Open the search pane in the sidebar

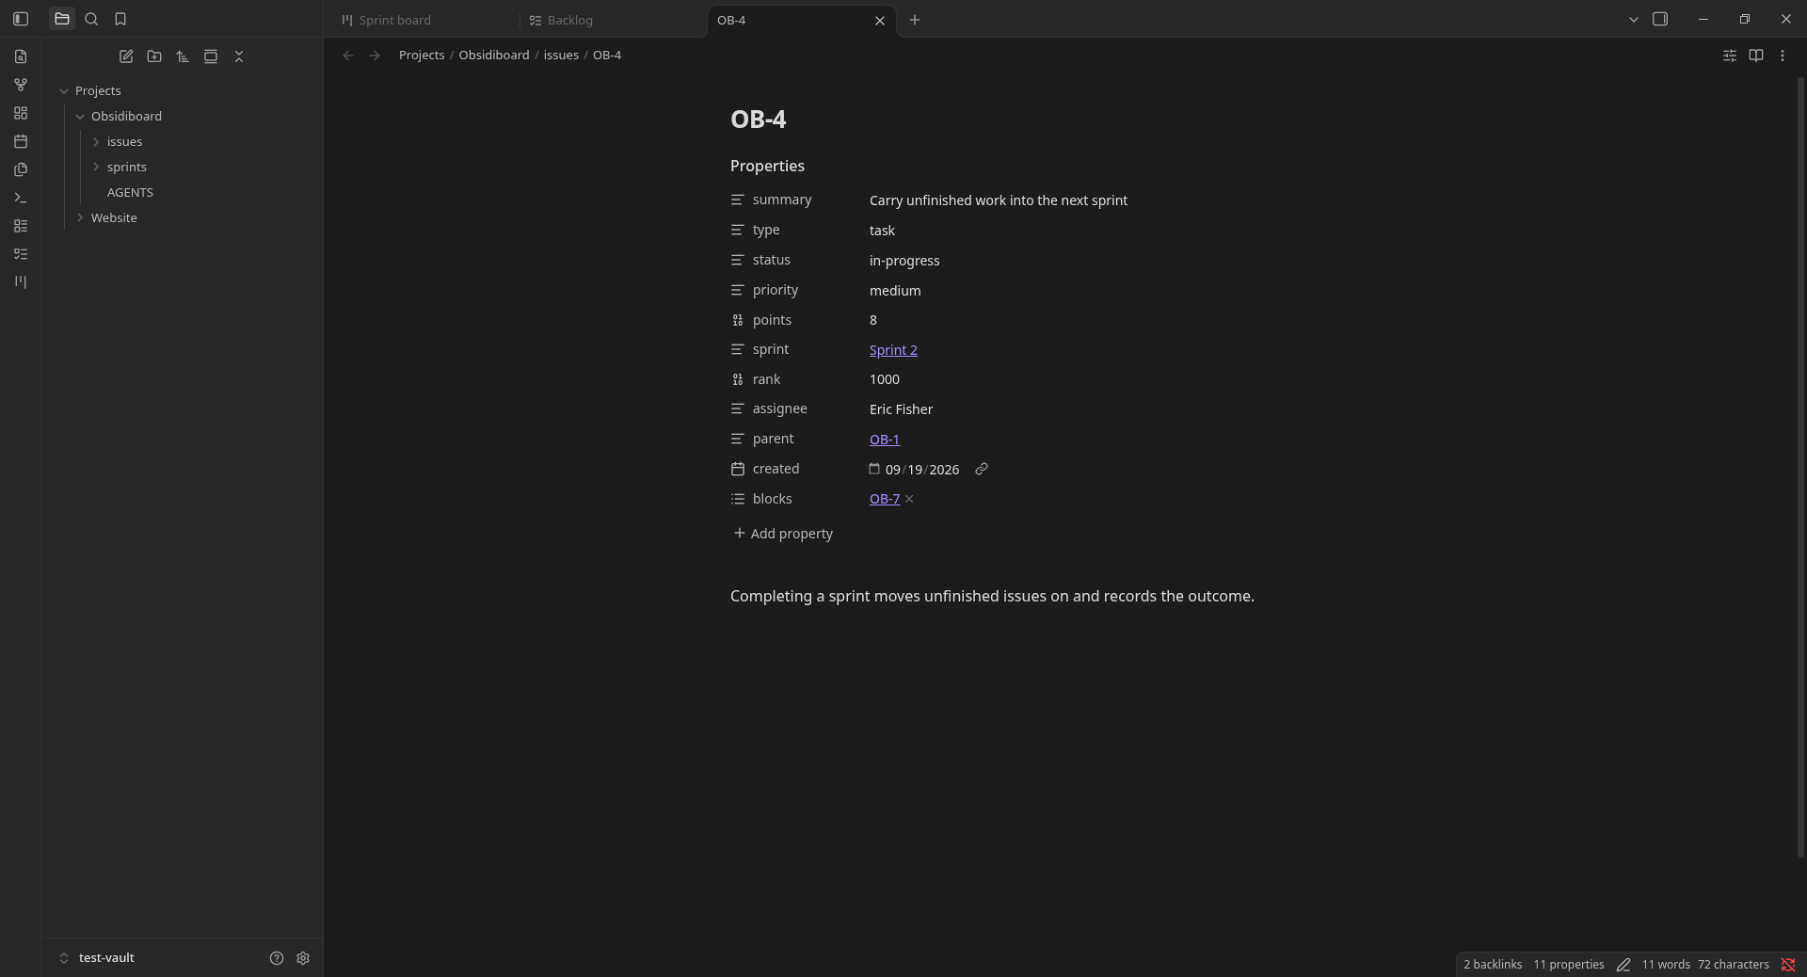point(91,19)
